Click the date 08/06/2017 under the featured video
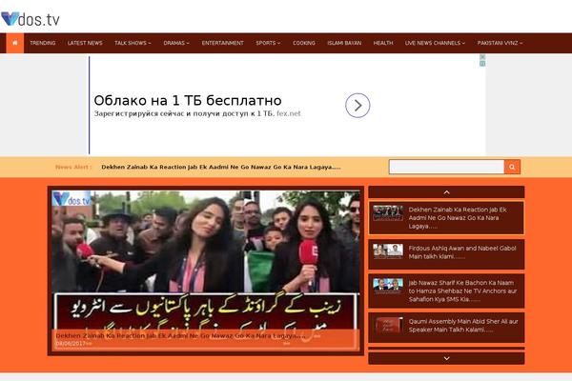572x381 pixels. pyautogui.click(x=71, y=344)
